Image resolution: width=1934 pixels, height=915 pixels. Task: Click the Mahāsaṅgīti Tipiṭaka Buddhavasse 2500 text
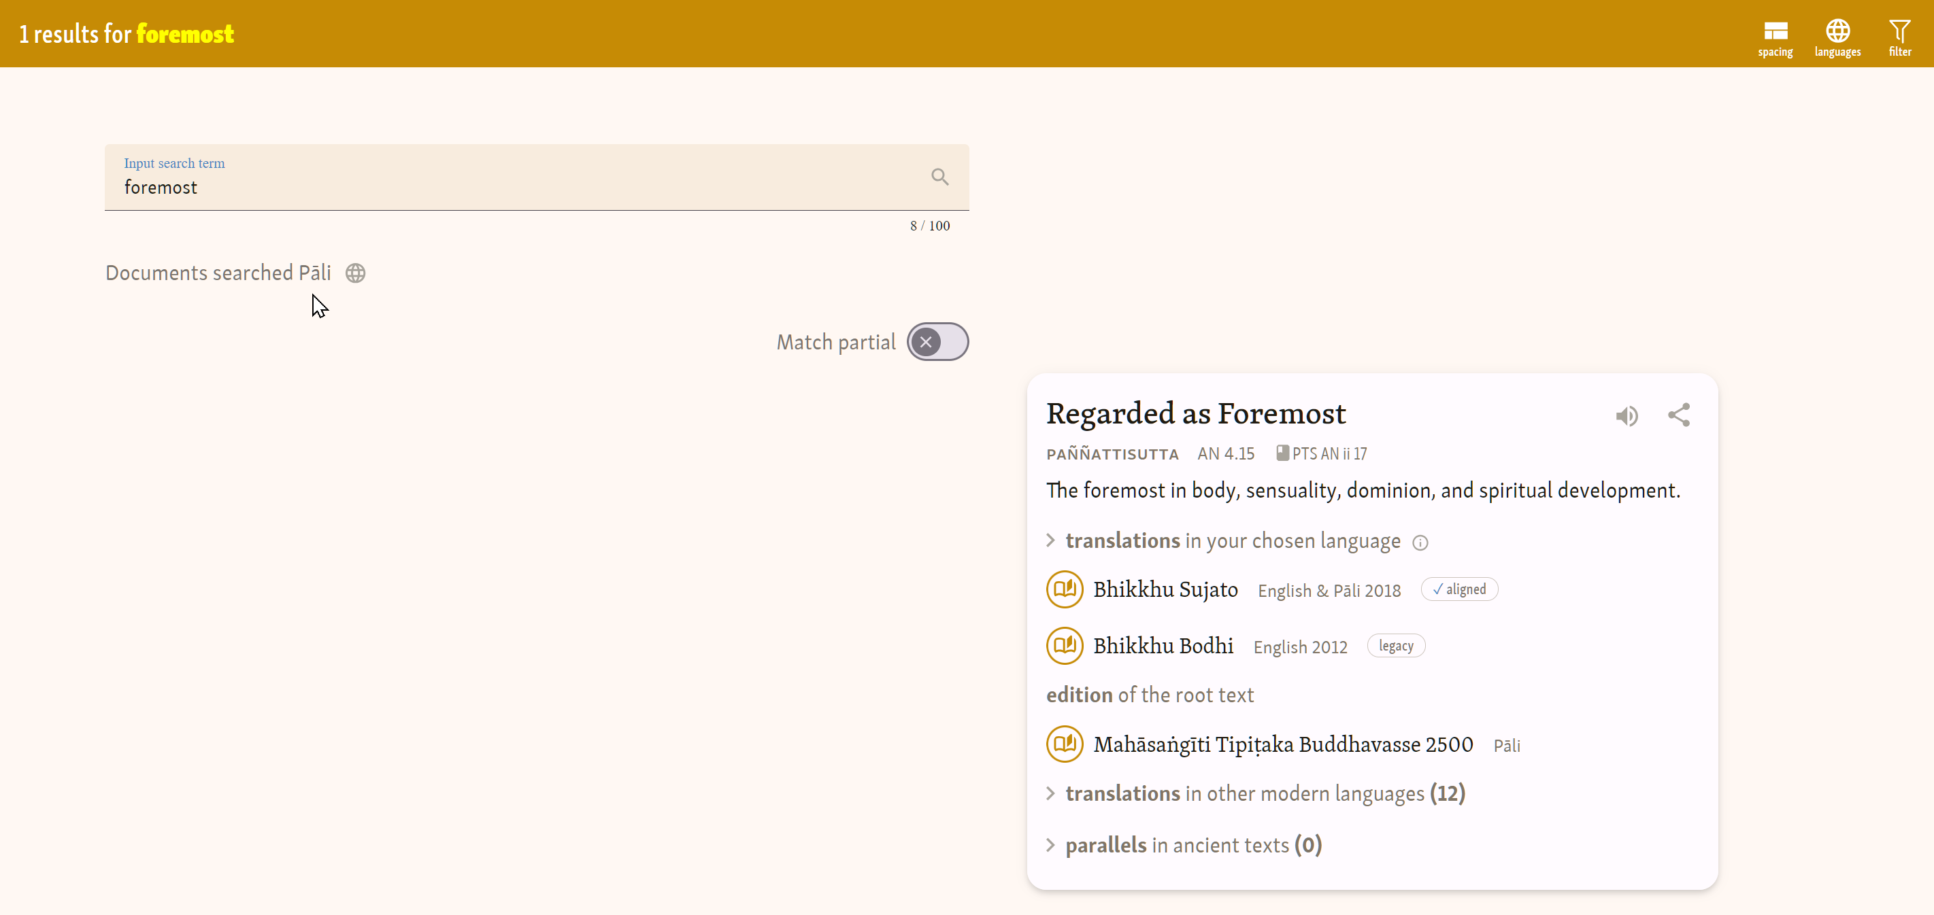pos(1282,745)
